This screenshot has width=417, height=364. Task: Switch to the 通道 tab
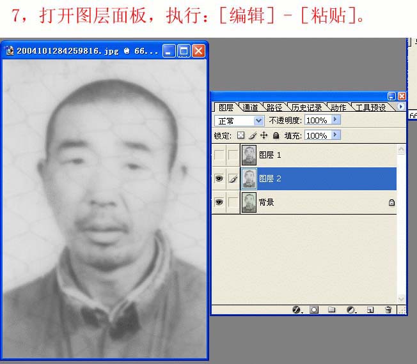(250, 107)
